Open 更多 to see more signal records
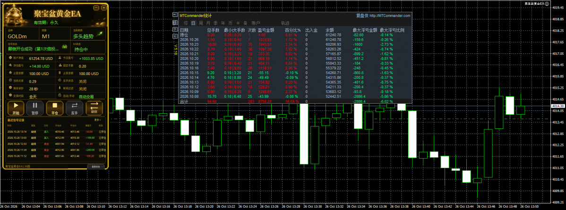 click(x=97, y=119)
